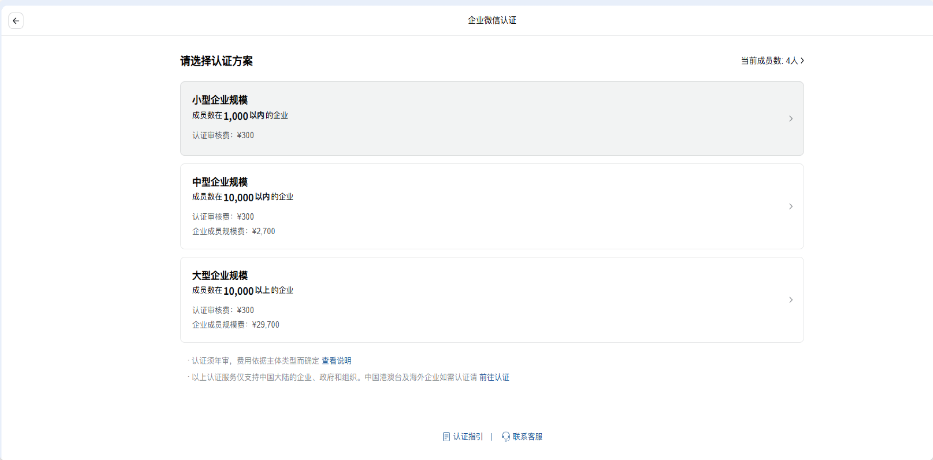Open medium plan via its right chevron

(x=791, y=206)
